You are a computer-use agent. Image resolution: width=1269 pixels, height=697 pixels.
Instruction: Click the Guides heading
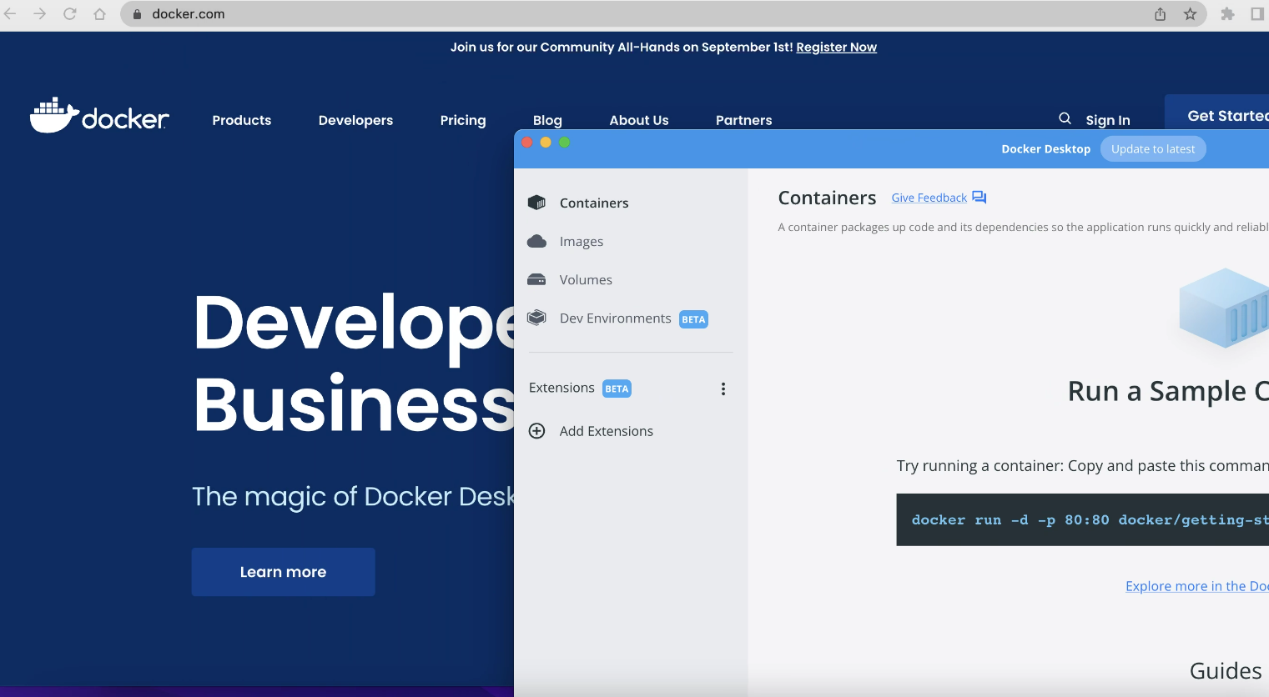[1226, 671]
